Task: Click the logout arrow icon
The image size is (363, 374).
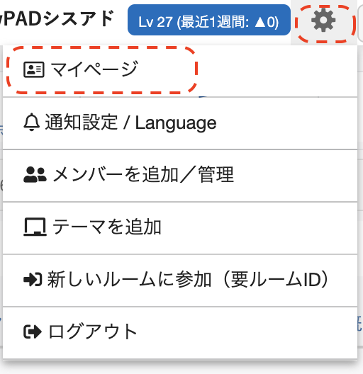Action: (33, 331)
